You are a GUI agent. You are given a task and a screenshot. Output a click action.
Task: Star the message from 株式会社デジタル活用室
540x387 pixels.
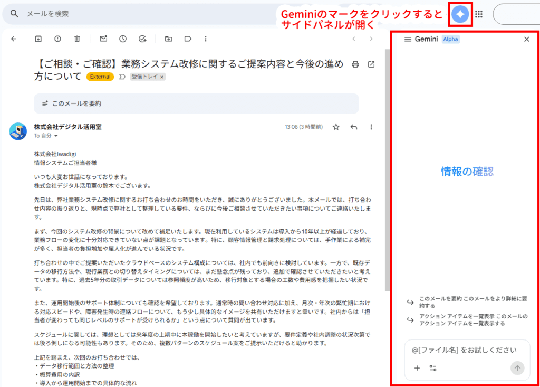pos(336,127)
